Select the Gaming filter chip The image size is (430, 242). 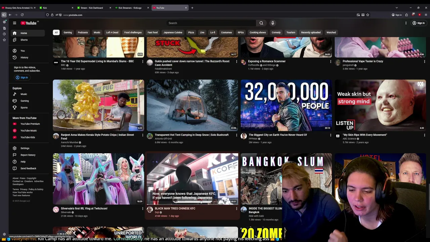click(68, 33)
